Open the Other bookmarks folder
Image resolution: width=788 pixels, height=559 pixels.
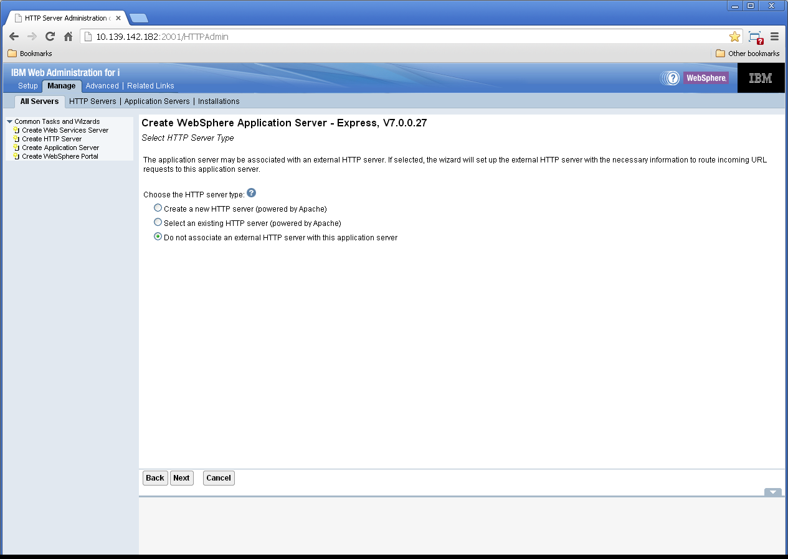click(748, 54)
